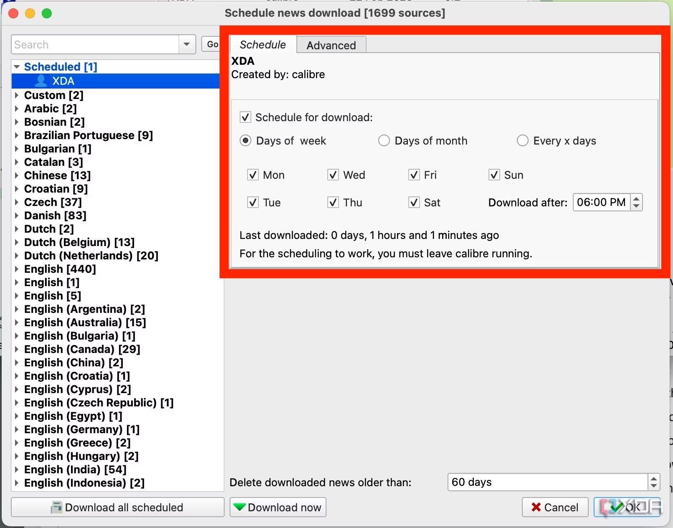Cancel the schedule dialog

point(555,507)
